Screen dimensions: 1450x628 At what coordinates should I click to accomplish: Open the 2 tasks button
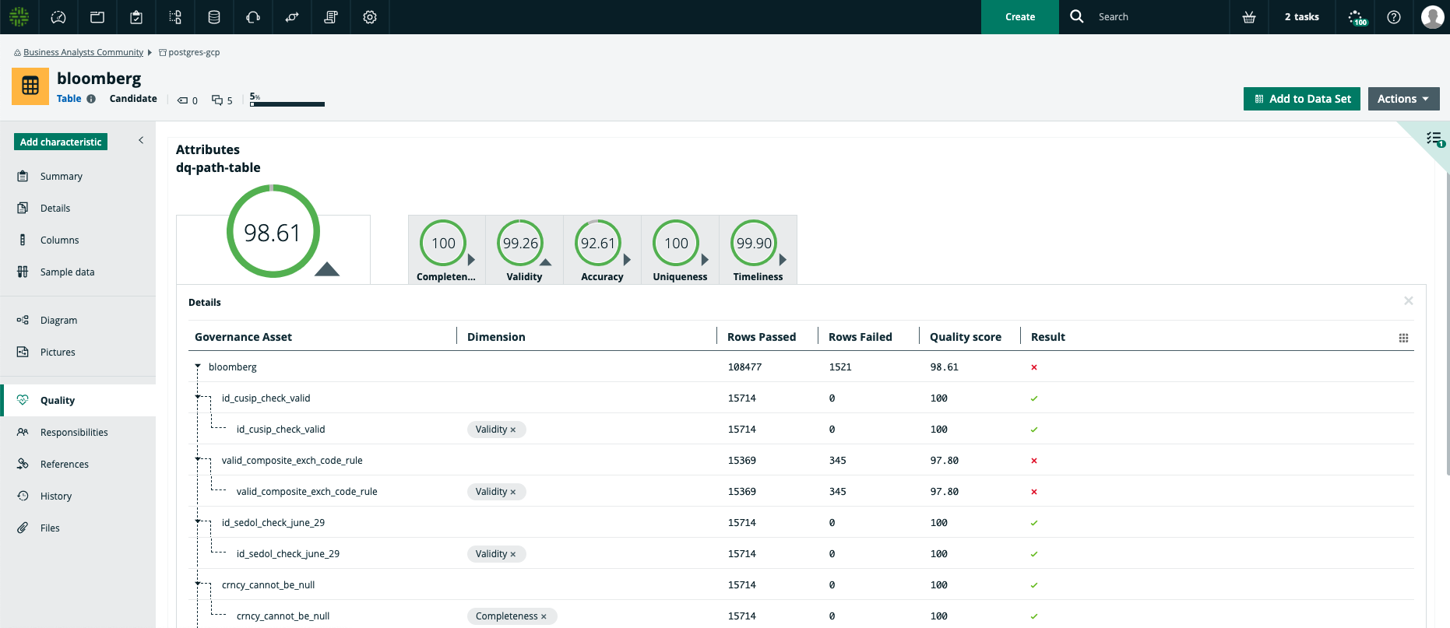pyautogui.click(x=1302, y=17)
